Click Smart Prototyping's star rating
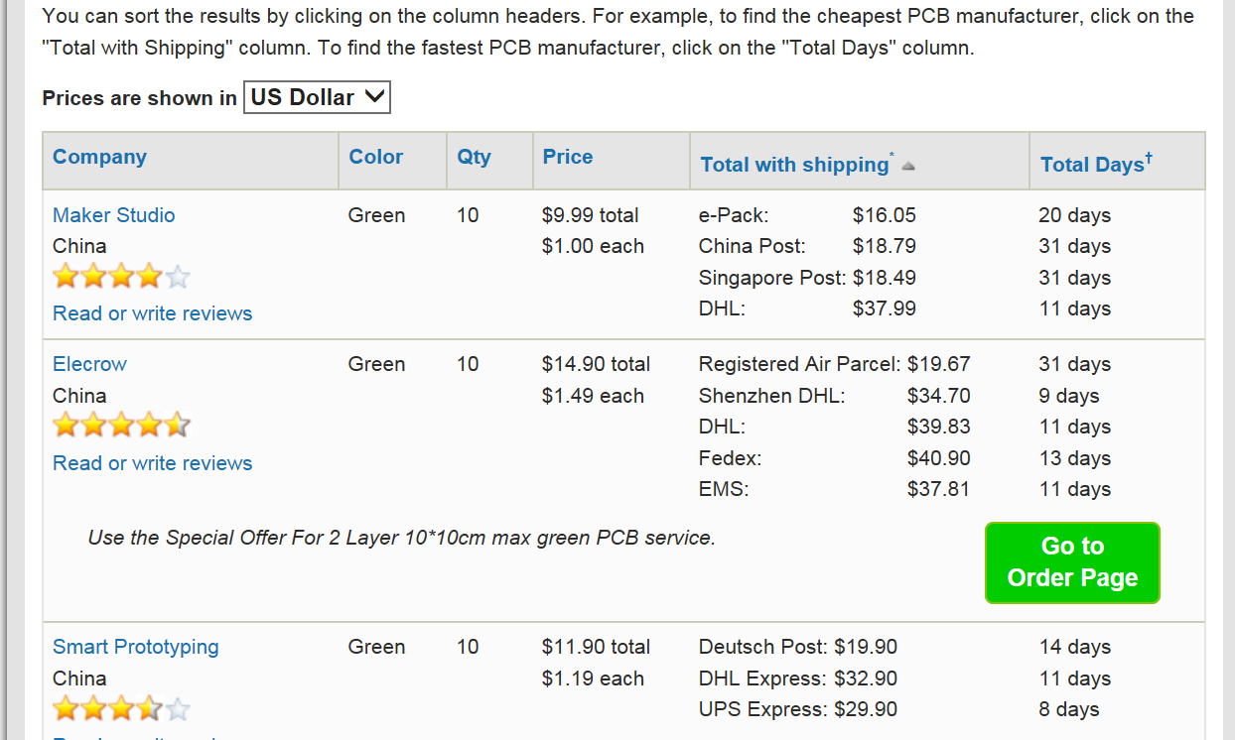Image resolution: width=1235 pixels, height=740 pixels. point(121,709)
